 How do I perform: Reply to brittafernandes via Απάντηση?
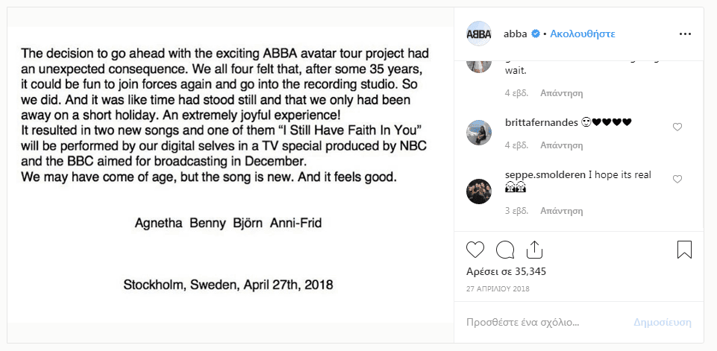click(x=561, y=145)
